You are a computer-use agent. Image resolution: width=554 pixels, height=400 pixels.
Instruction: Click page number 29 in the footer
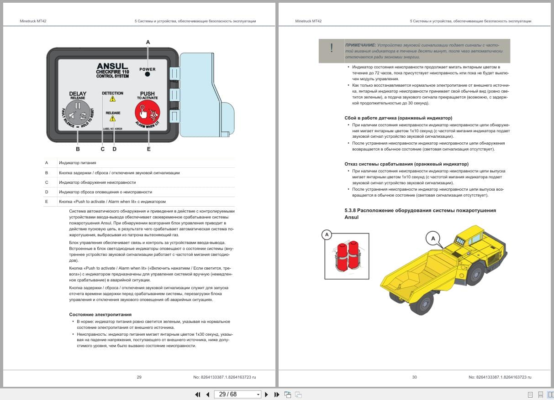[x=139, y=377]
